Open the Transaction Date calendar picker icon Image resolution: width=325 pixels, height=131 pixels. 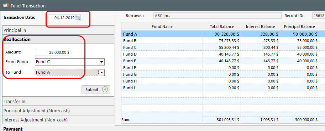point(78,18)
